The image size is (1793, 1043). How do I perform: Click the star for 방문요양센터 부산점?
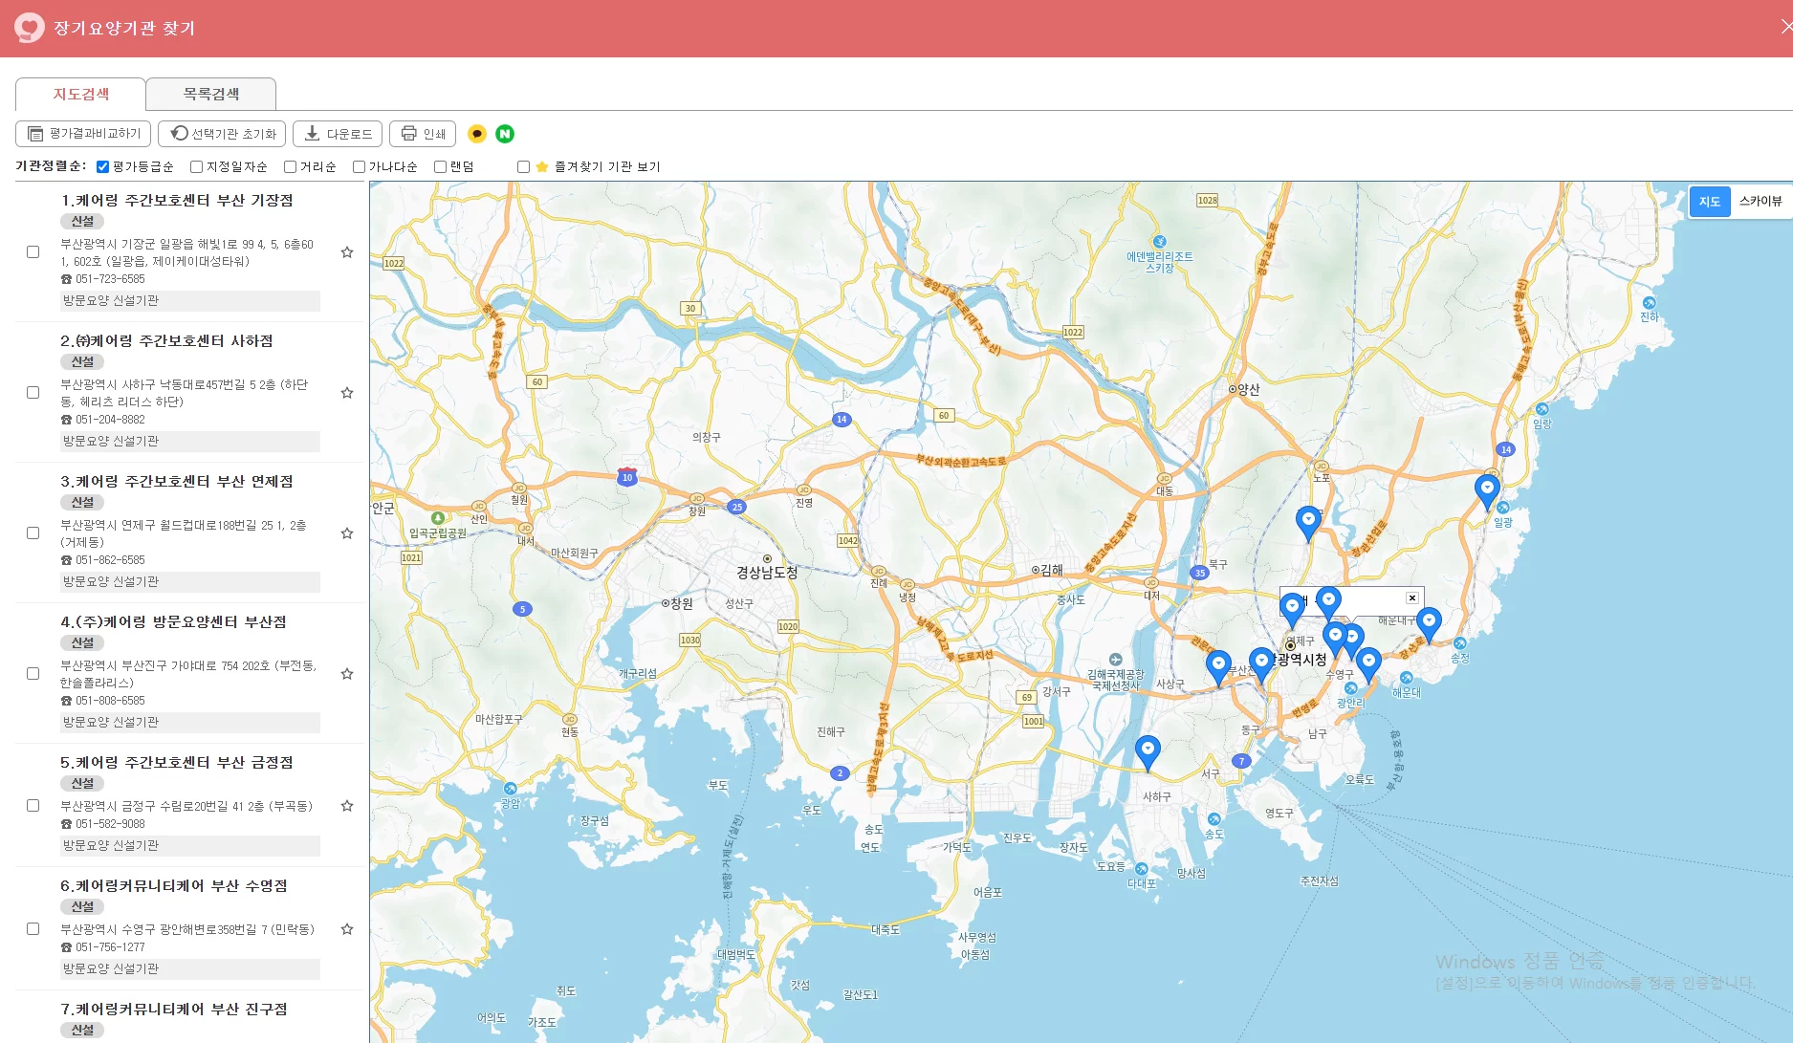(x=347, y=674)
